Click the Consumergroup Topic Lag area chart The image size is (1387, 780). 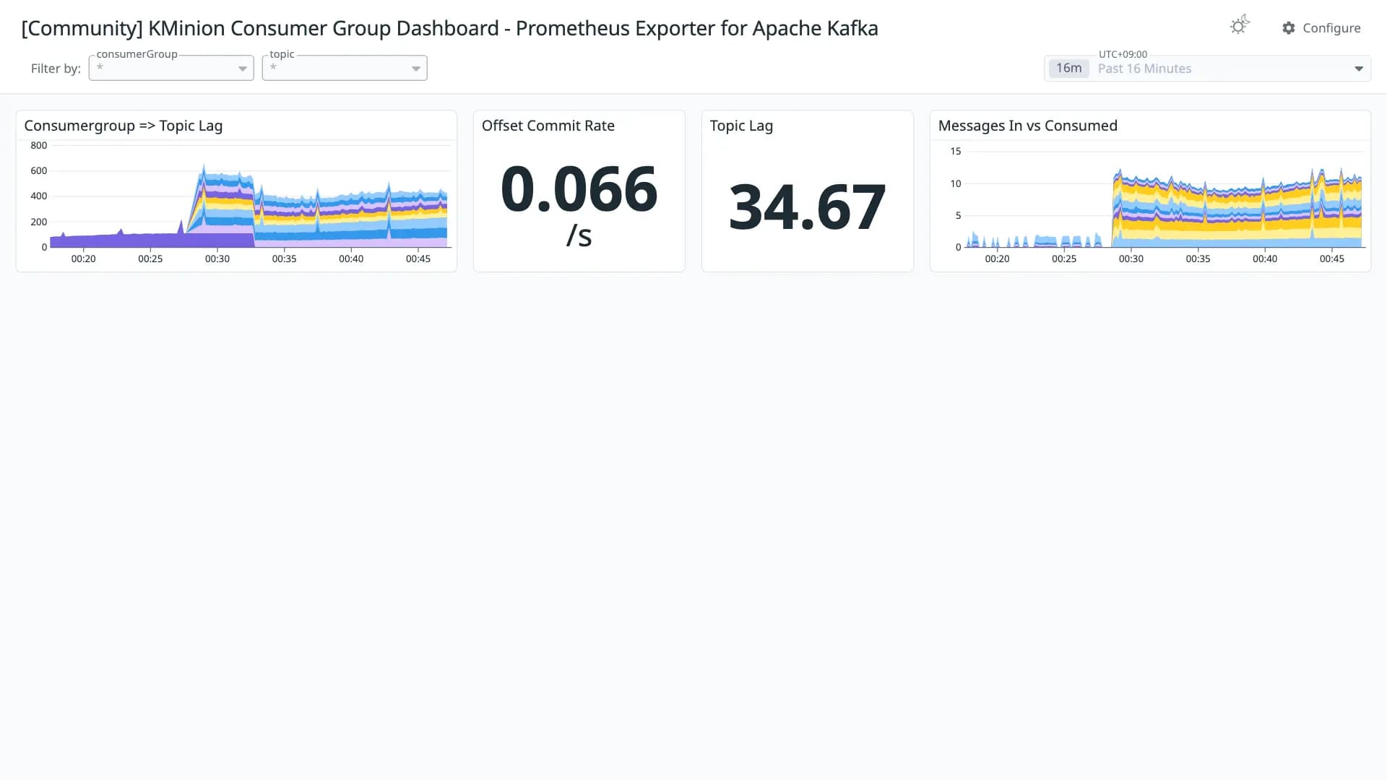[x=250, y=196]
